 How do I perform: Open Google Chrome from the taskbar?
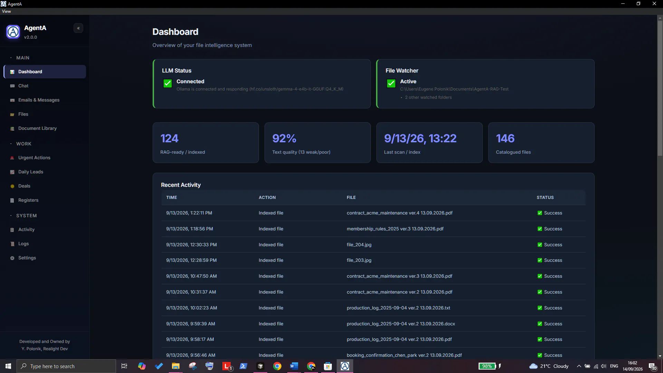pyautogui.click(x=277, y=366)
